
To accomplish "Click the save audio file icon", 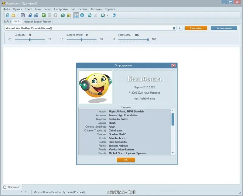I will pyautogui.click(x=30, y=15).
